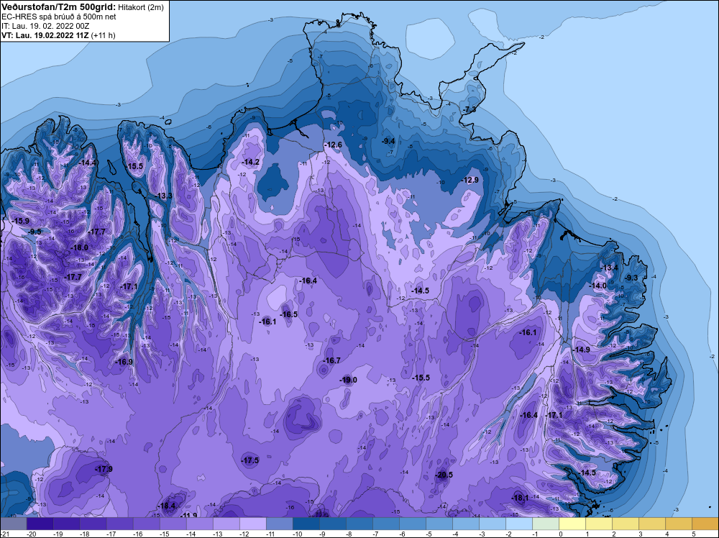719x538 pixels.
Task: Click the legend scale label 2
Action: tap(614, 534)
